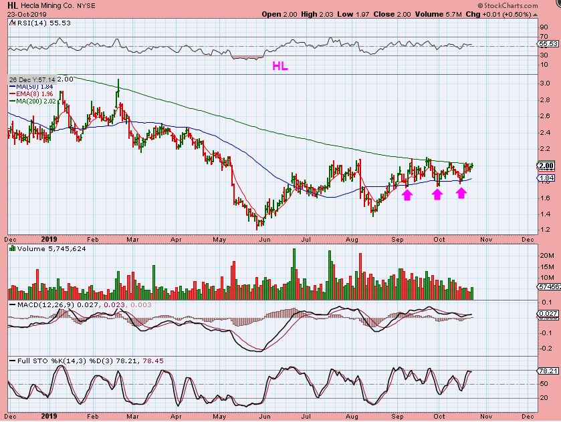Click the Full STO legend line icon

[12, 361]
